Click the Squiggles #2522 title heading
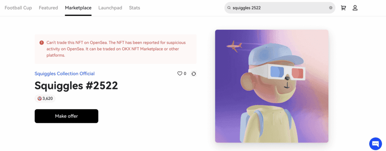Screen dimensions: 386x151 76,85
